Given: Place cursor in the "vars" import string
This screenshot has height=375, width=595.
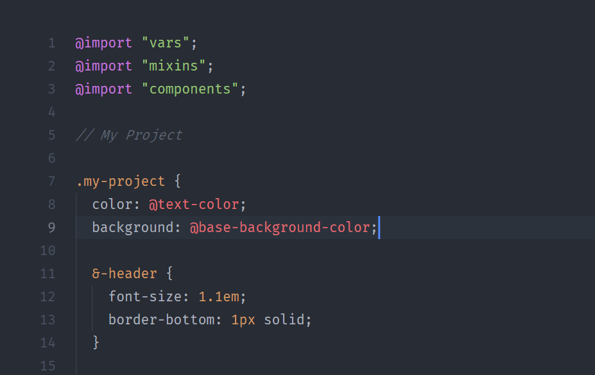Looking at the screenshot, I should point(166,43).
